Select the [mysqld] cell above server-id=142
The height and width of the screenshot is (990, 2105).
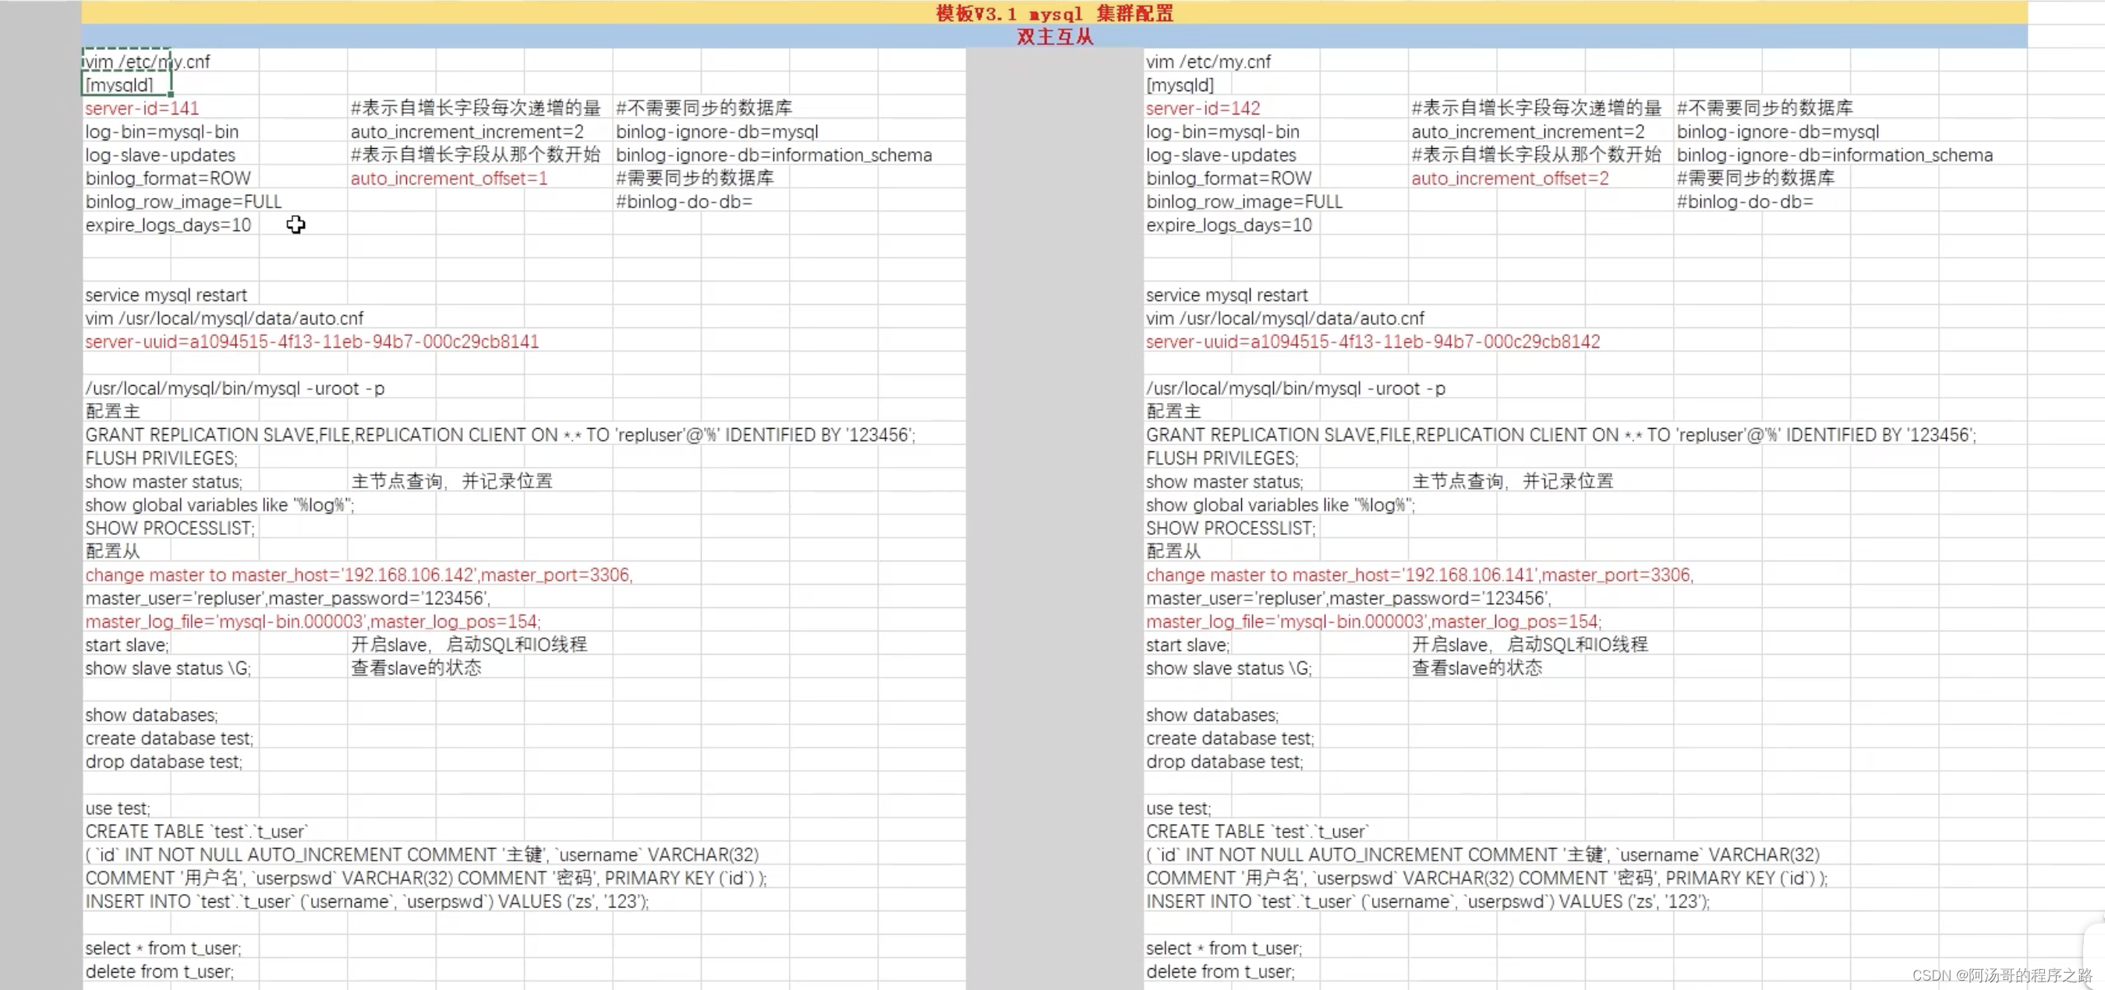[x=1179, y=85]
